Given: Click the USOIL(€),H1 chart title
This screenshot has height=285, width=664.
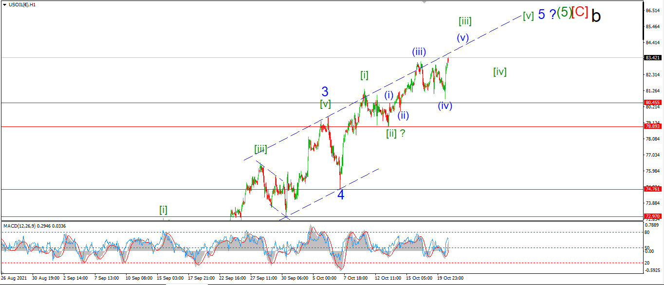Looking at the screenshot, I should point(22,4).
